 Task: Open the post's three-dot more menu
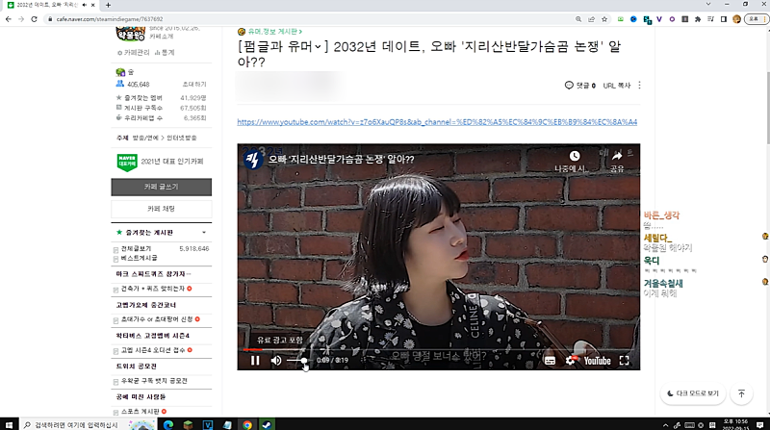click(639, 86)
